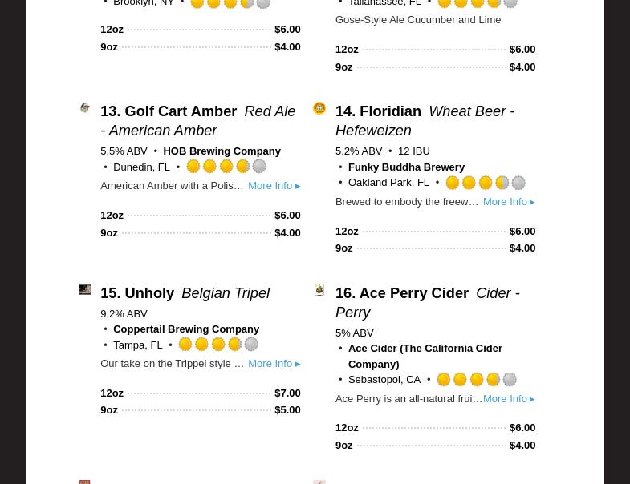Expand More Info for Golf Cart Amber

click(x=274, y=186)
